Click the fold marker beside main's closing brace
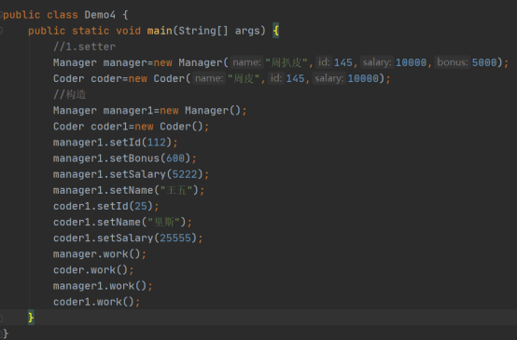The image size is (517, 340). tap(1, 318)
